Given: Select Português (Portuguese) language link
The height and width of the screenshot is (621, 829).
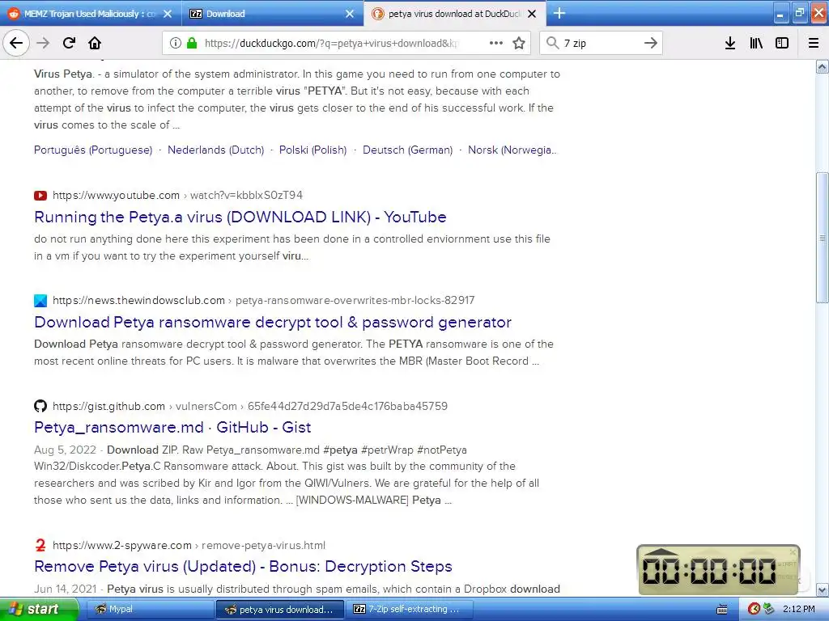Looking at the screenshot, I should [x=93, y=150].
